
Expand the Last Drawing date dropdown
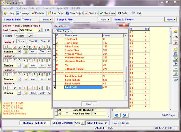pyautogui.click(x=39, y=30)
